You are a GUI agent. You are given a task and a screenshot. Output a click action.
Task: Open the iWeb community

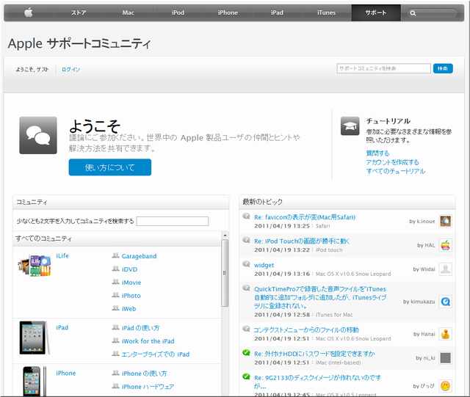(129, 309)
